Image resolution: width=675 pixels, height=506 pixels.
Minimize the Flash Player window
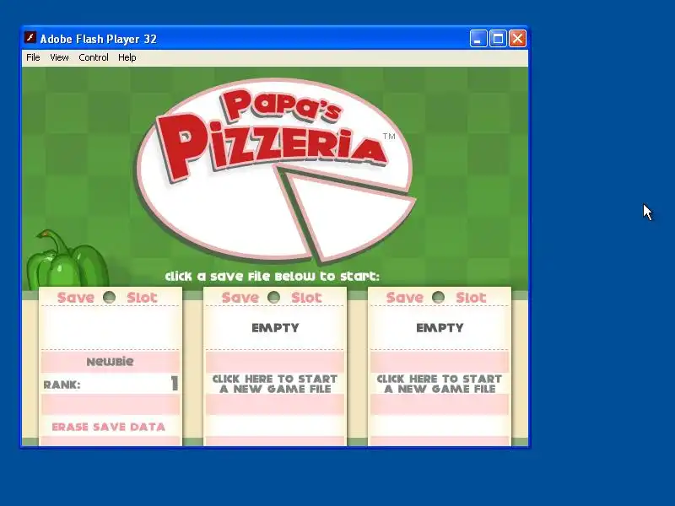pyautogui.click(x=478, y=39)
